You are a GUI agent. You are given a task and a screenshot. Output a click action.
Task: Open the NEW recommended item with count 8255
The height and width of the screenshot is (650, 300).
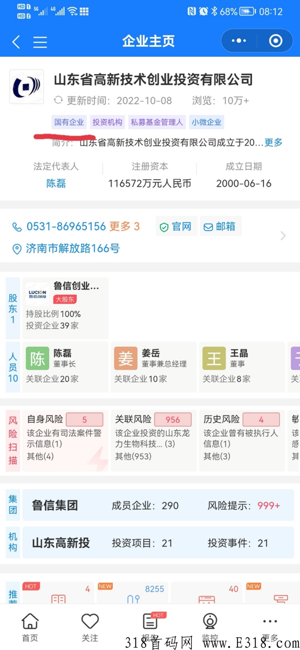click(132, 593)
